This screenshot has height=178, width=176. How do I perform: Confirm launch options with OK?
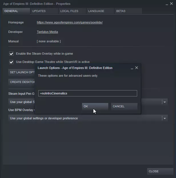click(95, 106)
